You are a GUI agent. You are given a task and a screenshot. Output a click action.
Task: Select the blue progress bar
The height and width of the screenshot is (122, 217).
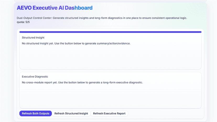110,32
